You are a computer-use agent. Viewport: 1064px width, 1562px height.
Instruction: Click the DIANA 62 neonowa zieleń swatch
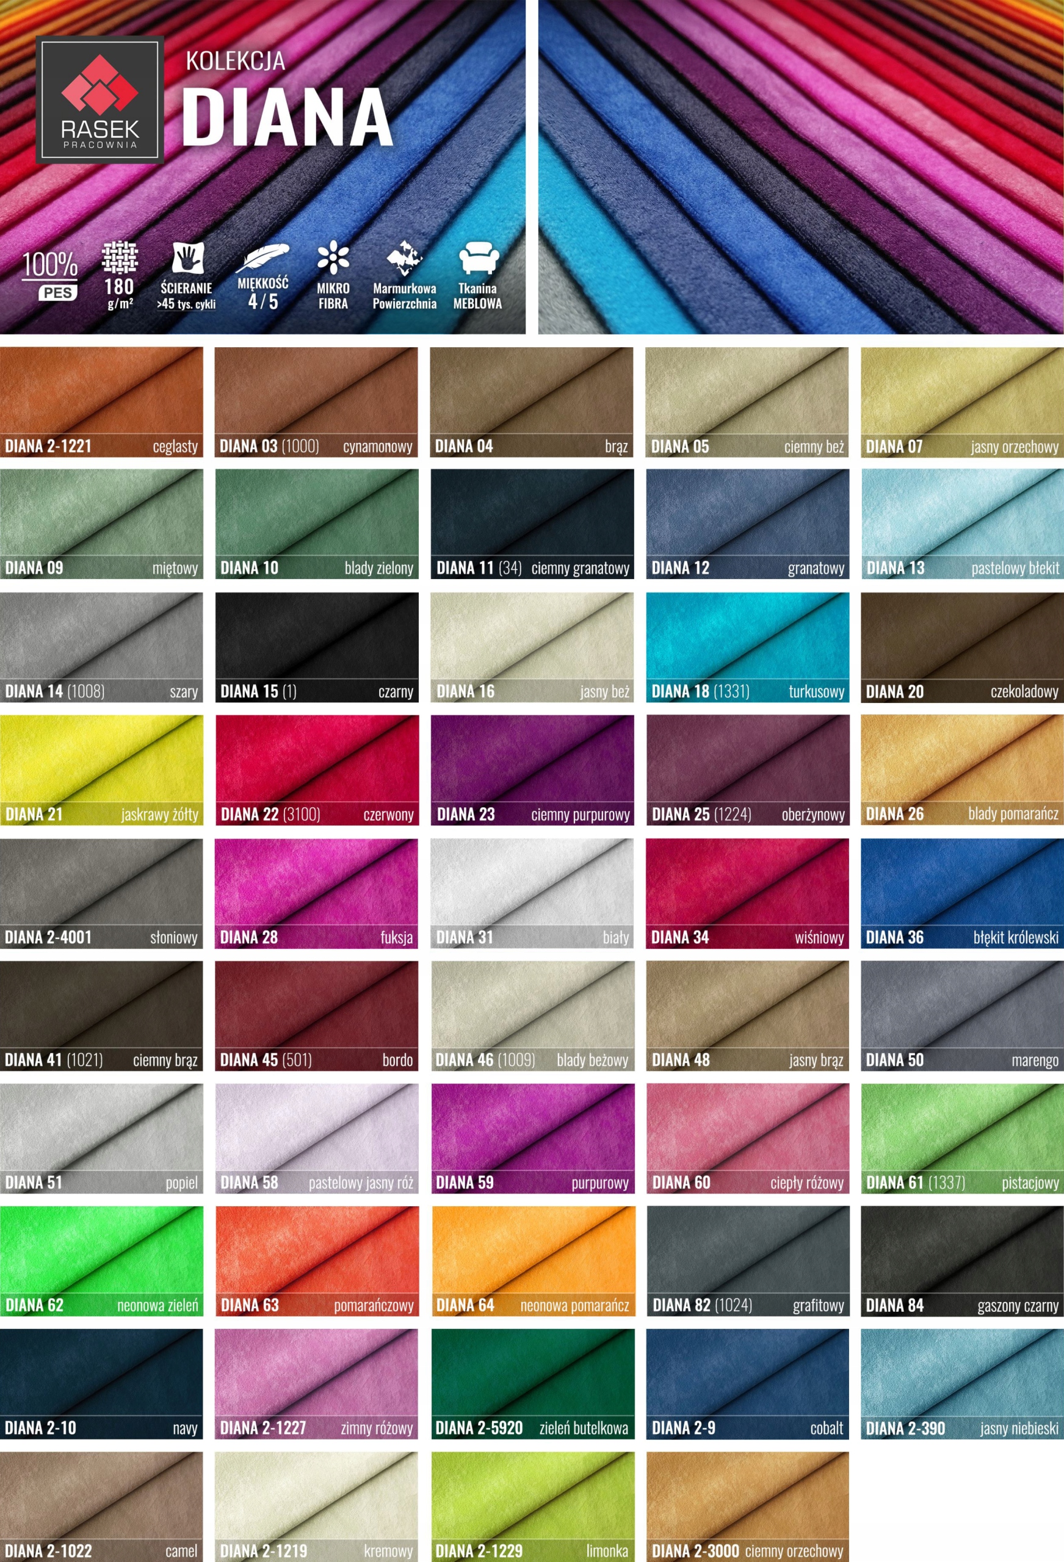[x=101, y=1262]
